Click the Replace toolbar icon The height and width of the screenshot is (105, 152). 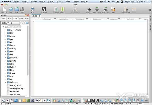[x=113, y=9]
